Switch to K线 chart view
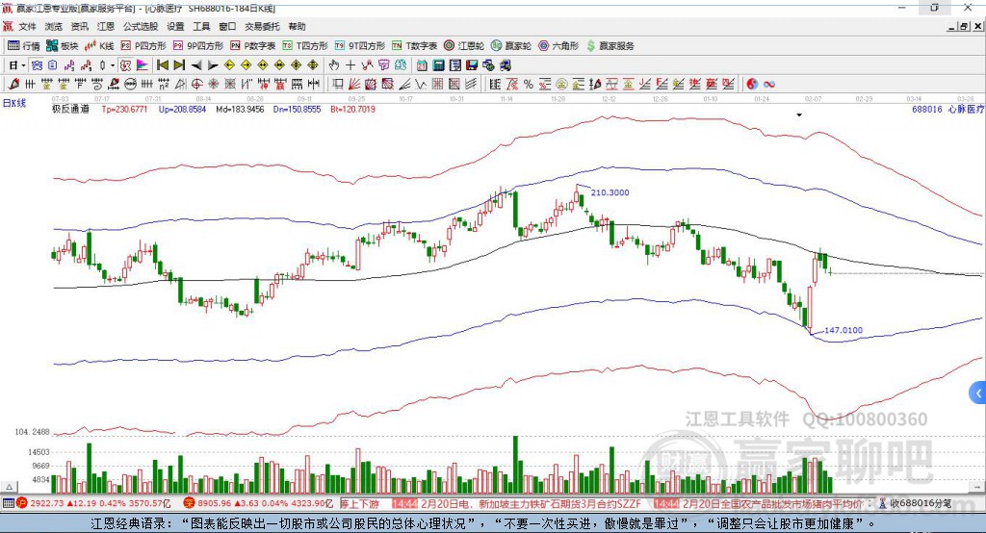This screenshot has width=986, height=533. pyautogui.click(x=99, y=46)
